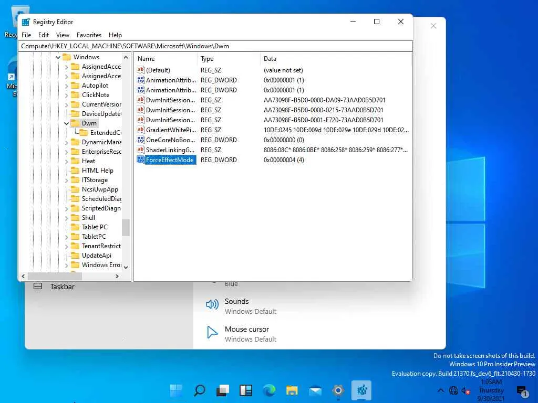Open the Favorites menu
The width and height of the screenshot is (538, 403).
tap(89, 35)
